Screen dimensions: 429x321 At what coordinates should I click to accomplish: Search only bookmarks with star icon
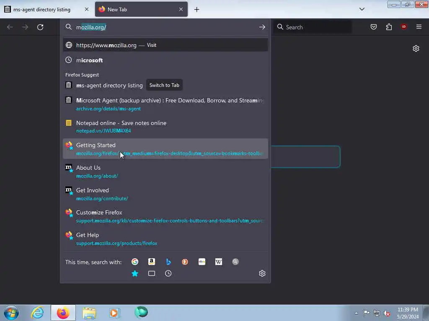[135, 273]
